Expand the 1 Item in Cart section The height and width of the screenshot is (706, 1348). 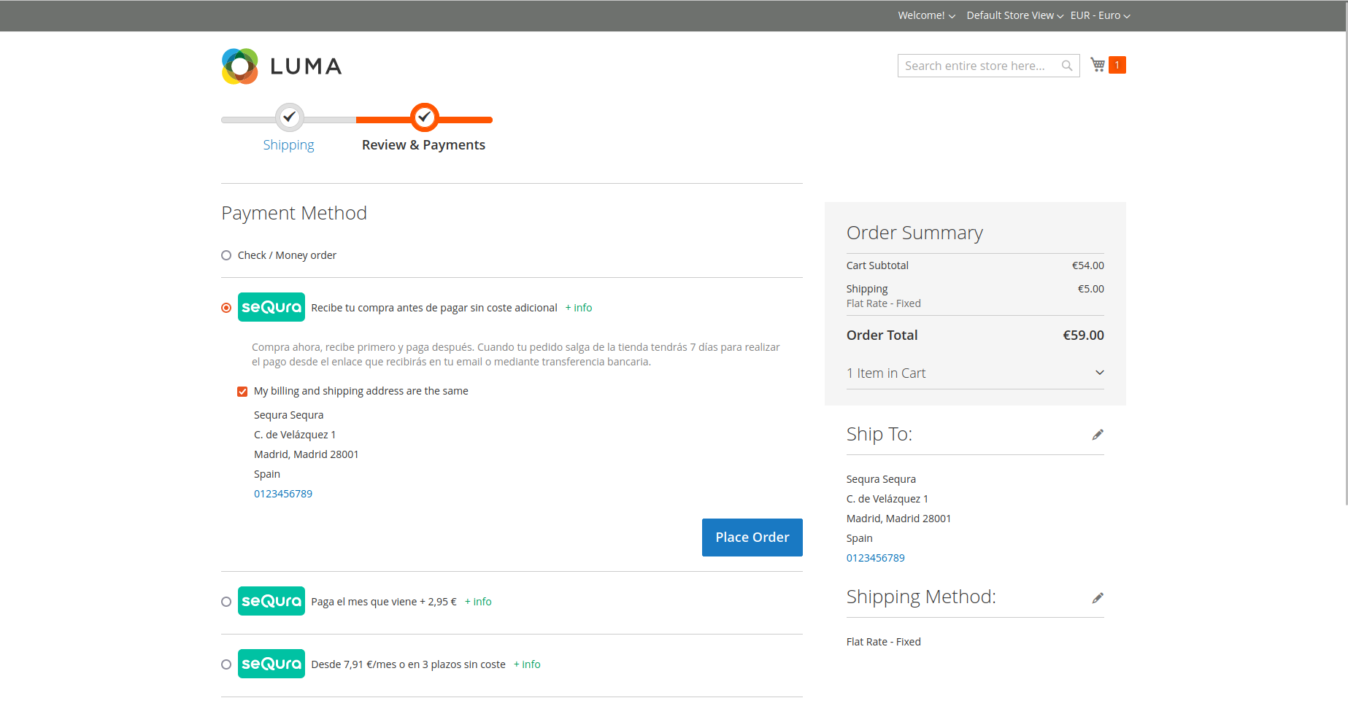click(975, 373)
